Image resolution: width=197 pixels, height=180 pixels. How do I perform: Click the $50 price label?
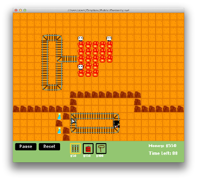[73, 156]
